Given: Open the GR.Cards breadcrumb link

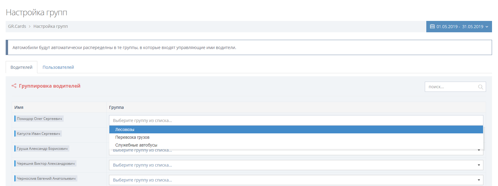Looking at the screenshot, I should [17, 26].
